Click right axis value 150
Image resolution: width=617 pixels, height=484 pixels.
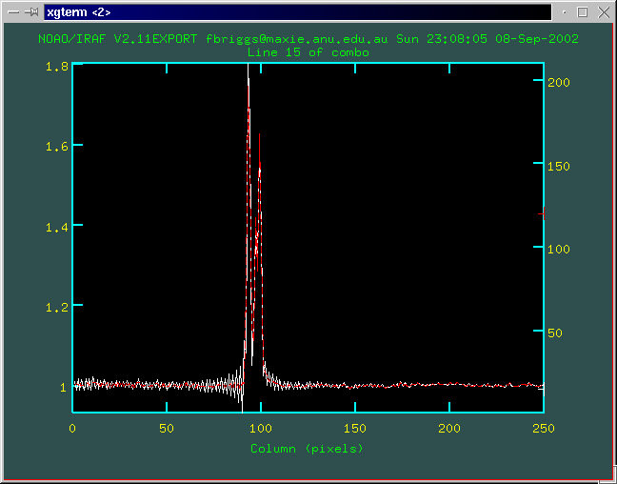559,166
